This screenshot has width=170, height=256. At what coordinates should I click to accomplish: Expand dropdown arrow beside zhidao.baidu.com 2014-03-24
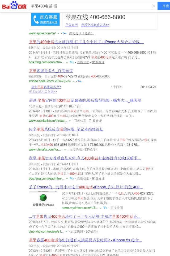point(73,81)
